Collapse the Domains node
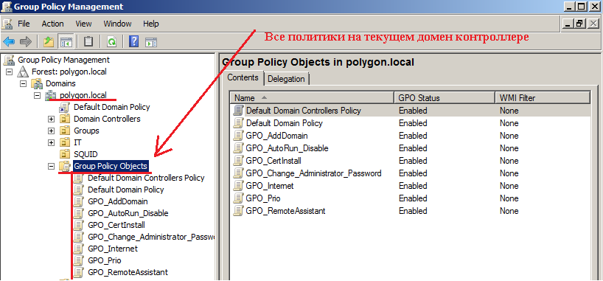This screenshot has height=281, width=603. point(23,83)
